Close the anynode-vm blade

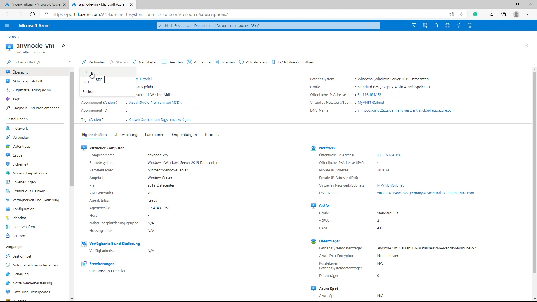(527, 46)
